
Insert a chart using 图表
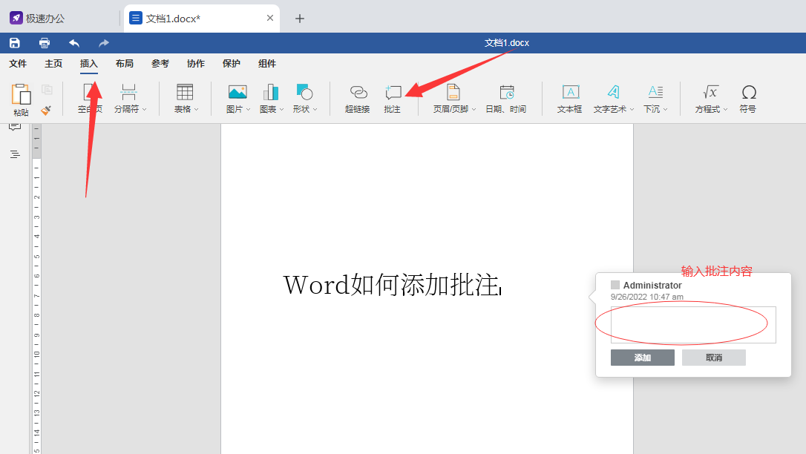[270, 99]
